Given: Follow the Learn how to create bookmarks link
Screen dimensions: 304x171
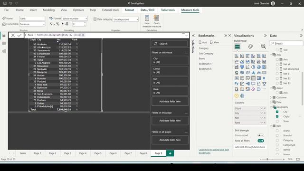Looking at the screenshot, I should pyautogui.click(x=214, y=152).
